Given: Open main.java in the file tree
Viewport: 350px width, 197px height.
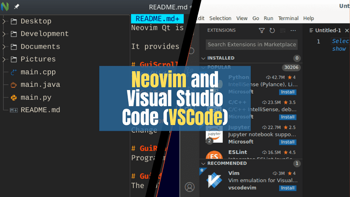Looking at the screenshot, I should [40, 85].
